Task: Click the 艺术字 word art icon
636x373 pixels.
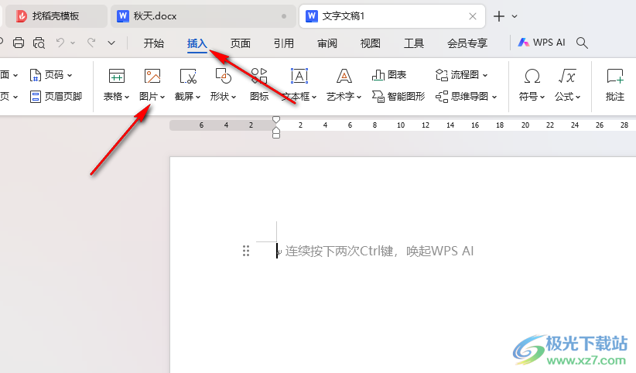Action: 344,76
